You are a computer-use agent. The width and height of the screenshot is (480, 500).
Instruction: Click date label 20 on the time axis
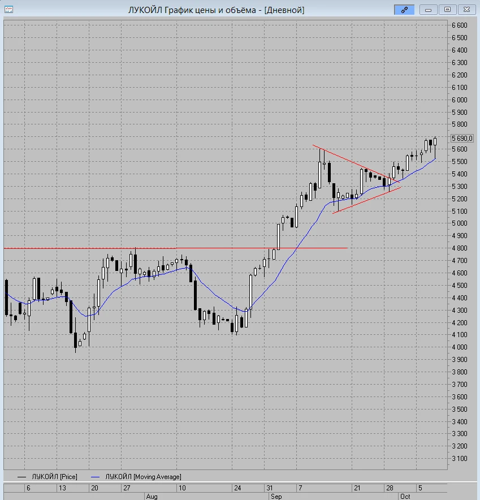pyautogui.click(x=94, y=488)
